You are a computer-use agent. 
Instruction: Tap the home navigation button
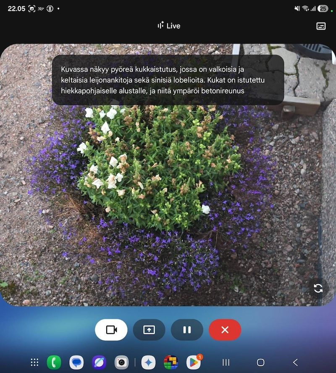261,362
